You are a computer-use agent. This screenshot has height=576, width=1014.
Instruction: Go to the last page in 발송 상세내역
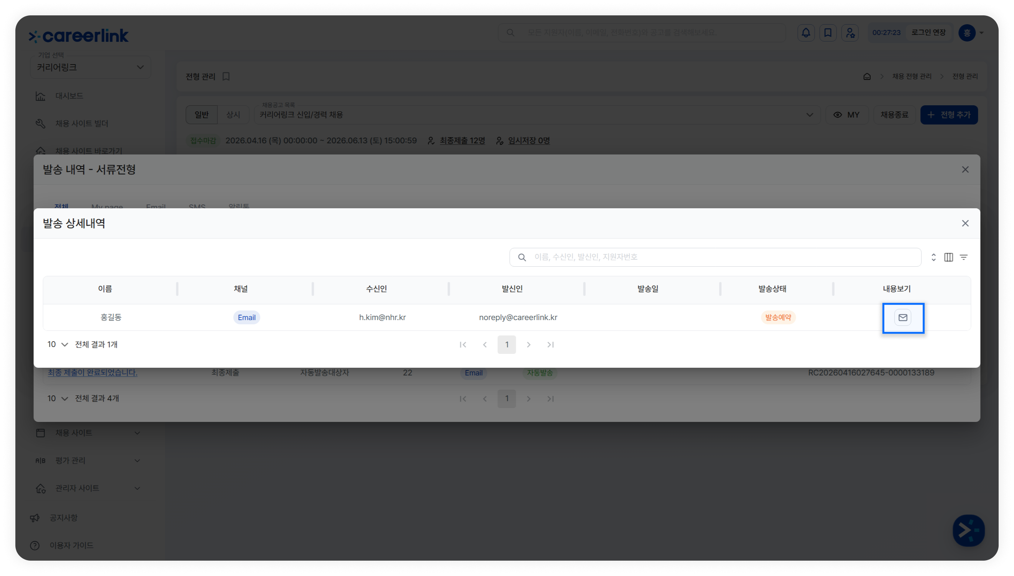pyautogui.click(x=551, y=345)
